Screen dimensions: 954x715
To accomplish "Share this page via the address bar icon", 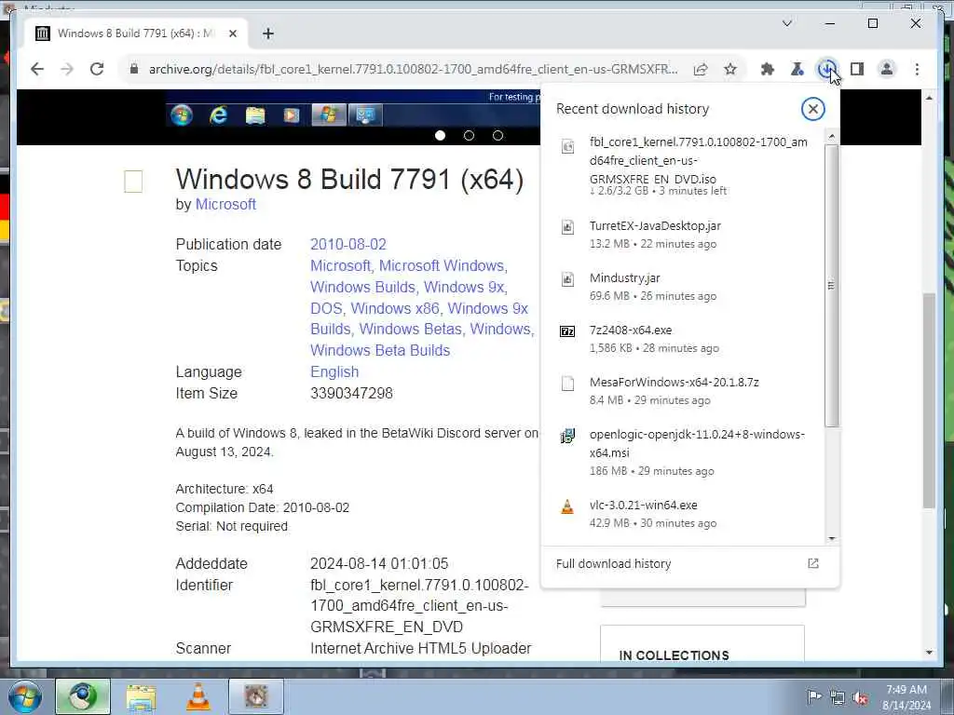I will point(701,69).
